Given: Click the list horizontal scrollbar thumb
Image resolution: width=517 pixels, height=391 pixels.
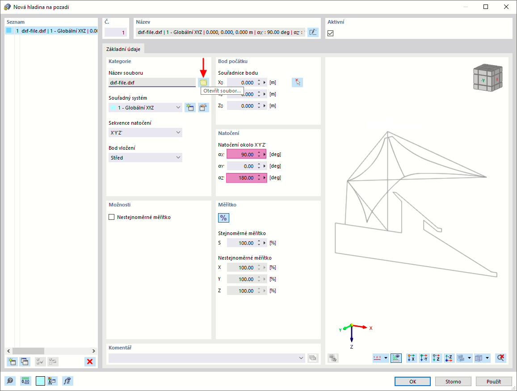Looking at the screenshot, I should tap(28, 351).
